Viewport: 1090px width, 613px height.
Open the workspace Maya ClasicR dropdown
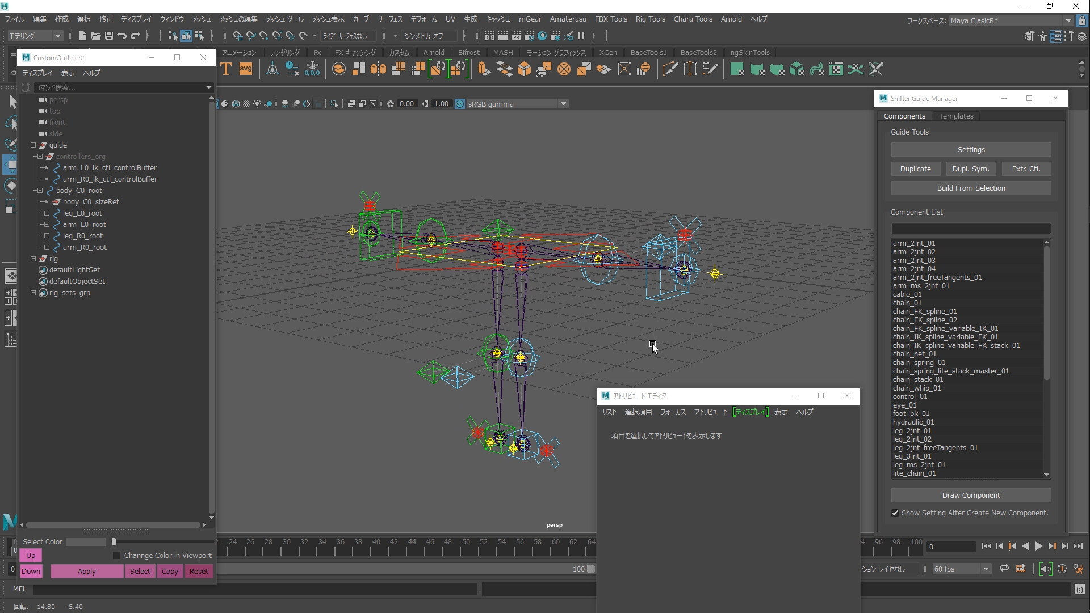(x=1011, y=20)
